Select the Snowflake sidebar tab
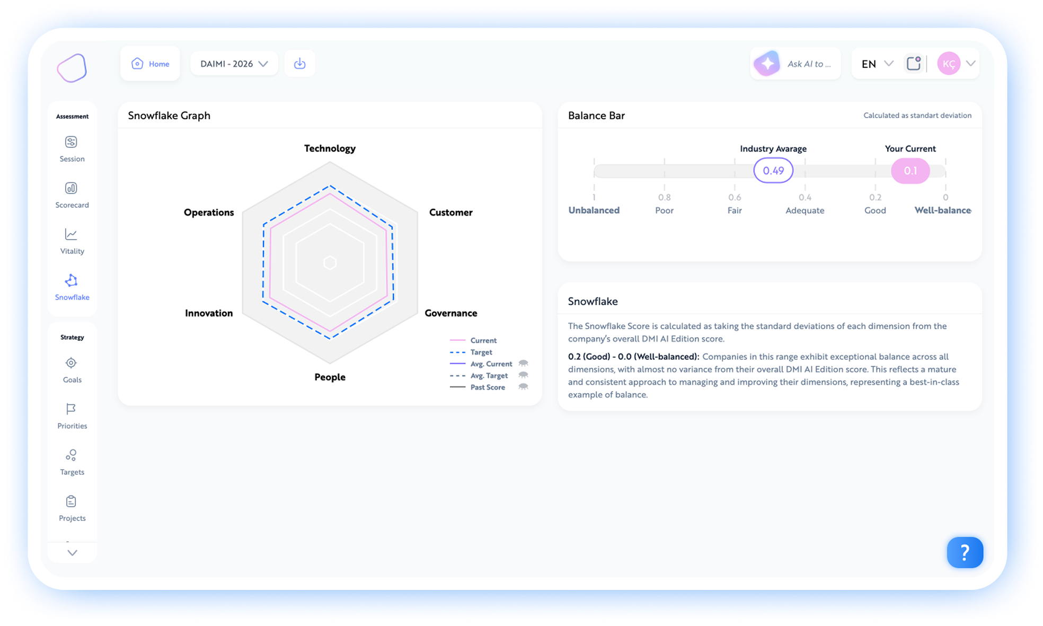 (x=72, y=287)
